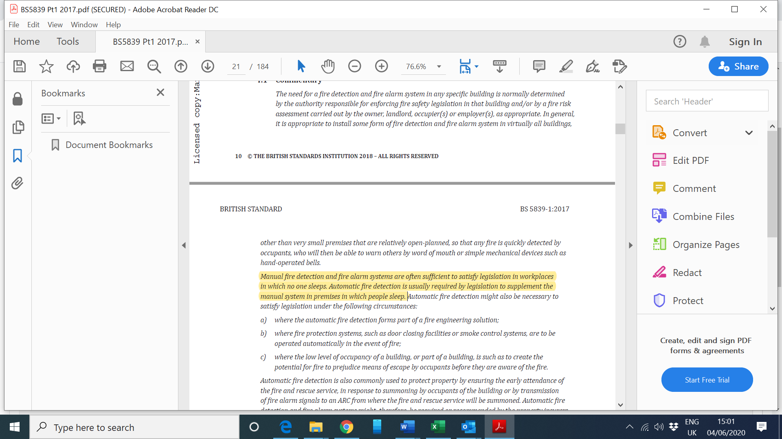Zoom out with the minus circle icon
The width and height of the screenshot is (782, 439).
click(355, 66)
